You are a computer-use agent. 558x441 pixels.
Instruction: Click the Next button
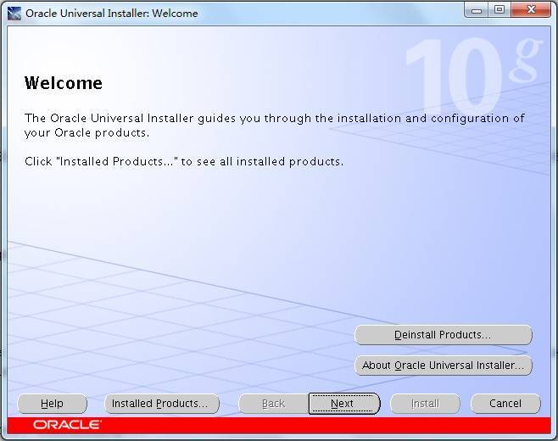click(x=343, y=404)
